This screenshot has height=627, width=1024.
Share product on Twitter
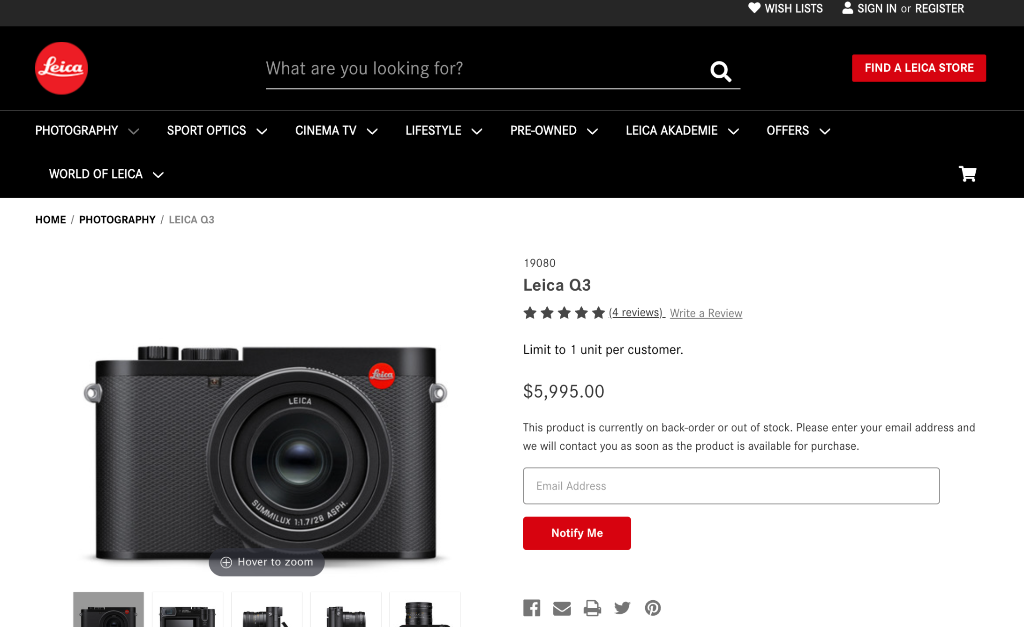pyautogui.click(x=622, y=608)
